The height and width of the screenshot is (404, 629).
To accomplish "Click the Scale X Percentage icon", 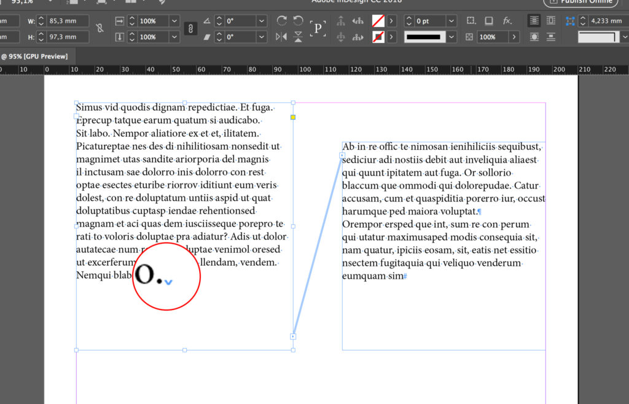I will [120, 21].
